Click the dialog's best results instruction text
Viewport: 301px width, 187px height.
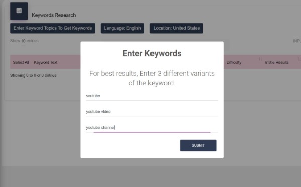click(x=152, y=78)
